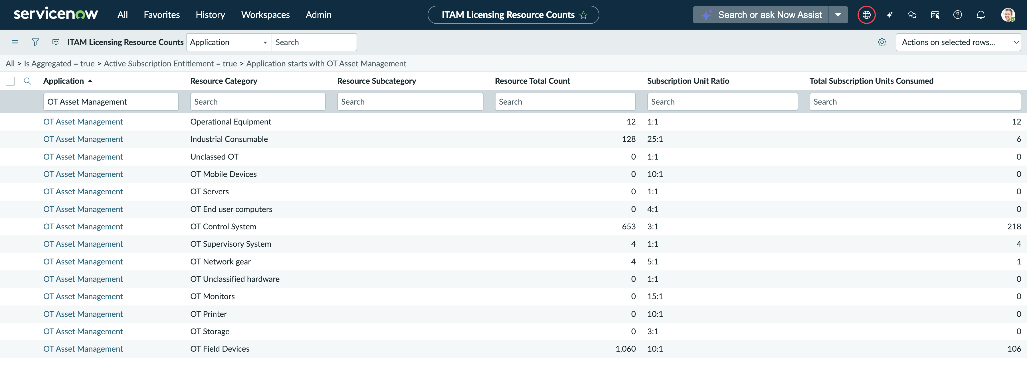Click the 1,060 resource total count value
1027x371 pixels.
pos(626,349)
